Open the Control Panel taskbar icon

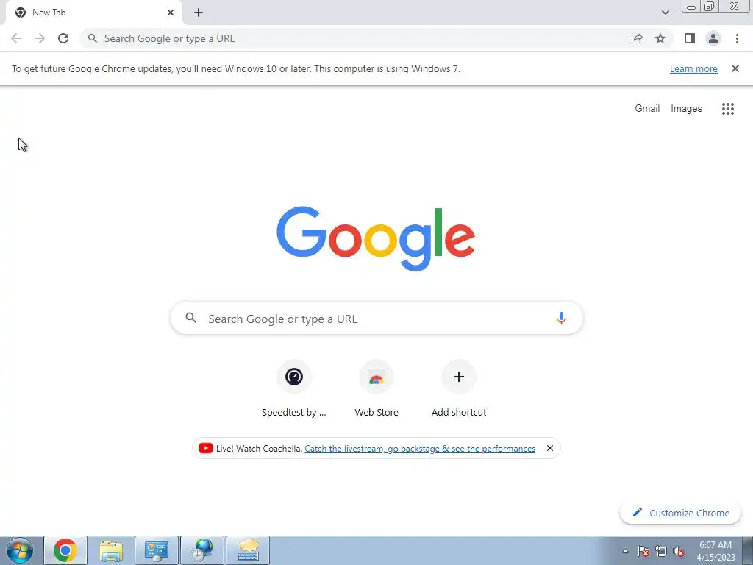pyautogui.click(x=157, y=550)
